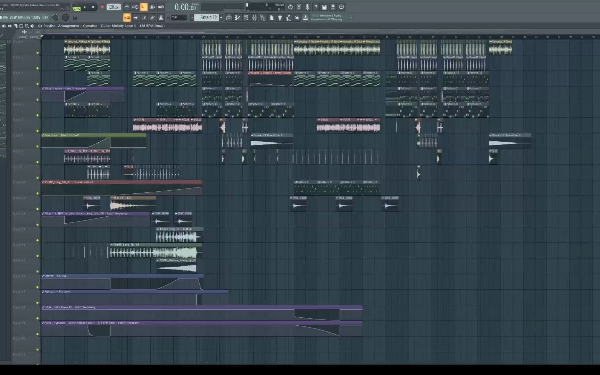Click the multilink to controllers icon

161,17
